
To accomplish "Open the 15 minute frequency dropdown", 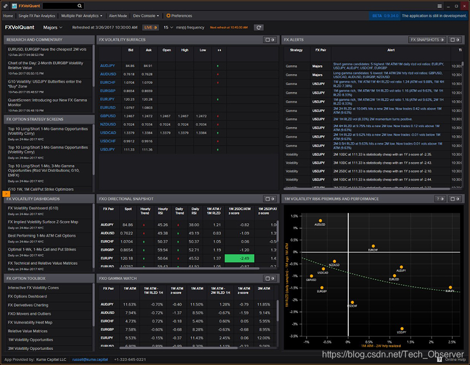I will 168,28.
